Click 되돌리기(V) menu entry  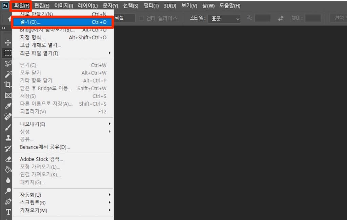pyautogui.click(x=63, y=112)
